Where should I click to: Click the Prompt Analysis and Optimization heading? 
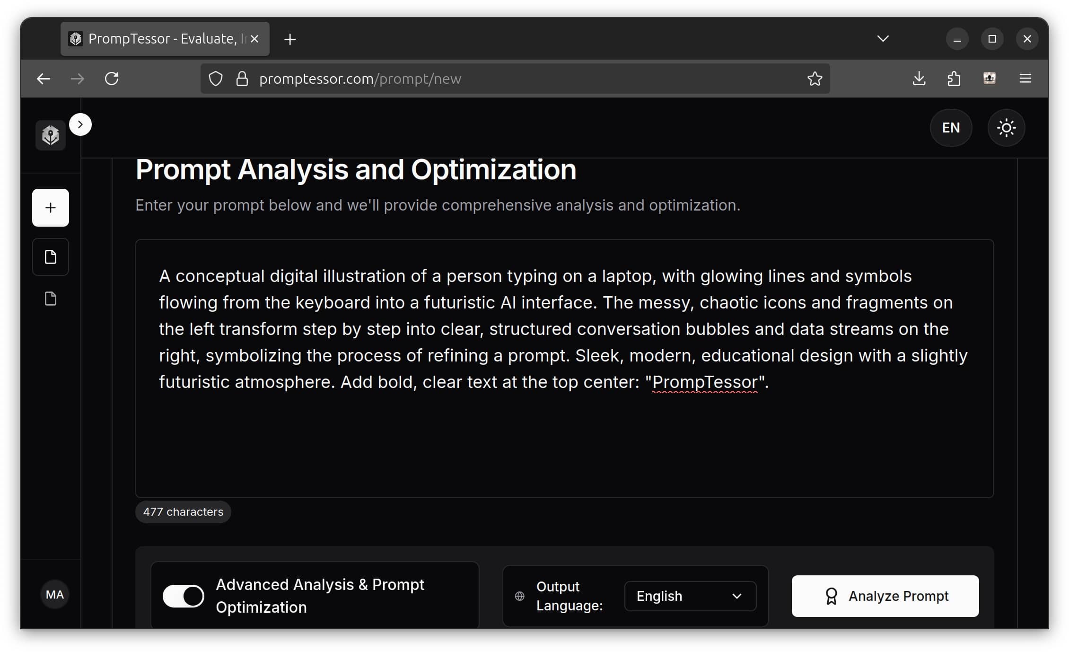[356, 169]
